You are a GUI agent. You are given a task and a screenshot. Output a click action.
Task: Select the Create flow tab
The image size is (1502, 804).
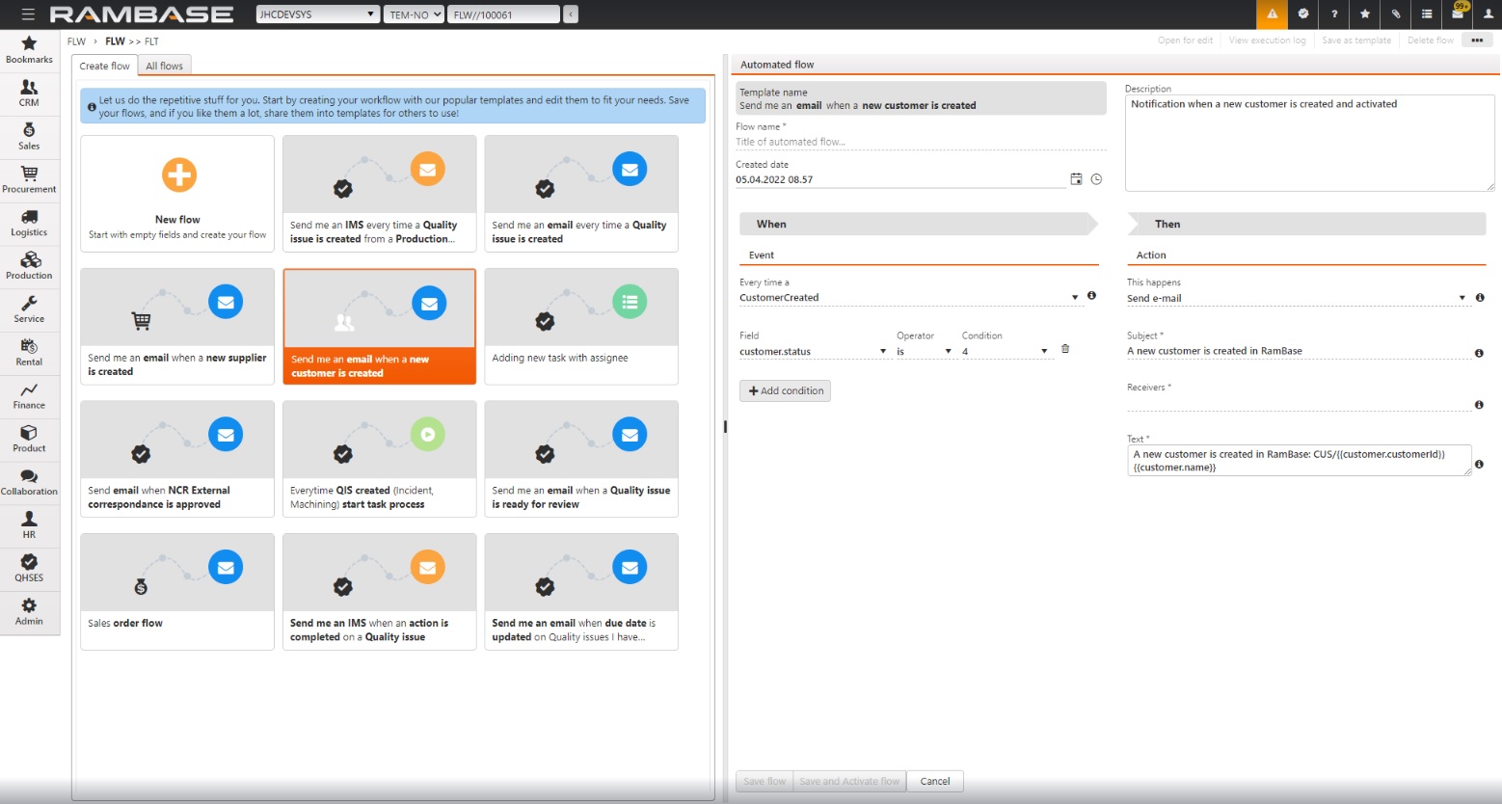click(x=104, y=66)
